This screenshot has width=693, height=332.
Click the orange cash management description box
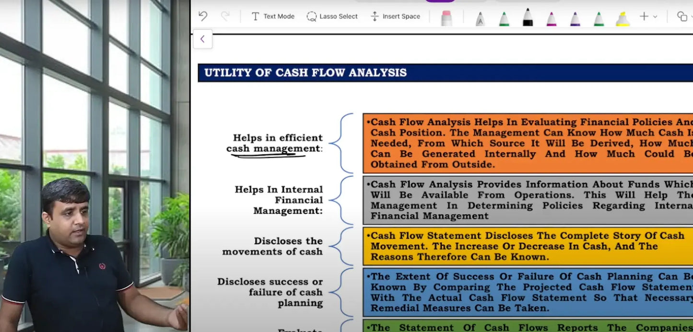coord(528,143)
